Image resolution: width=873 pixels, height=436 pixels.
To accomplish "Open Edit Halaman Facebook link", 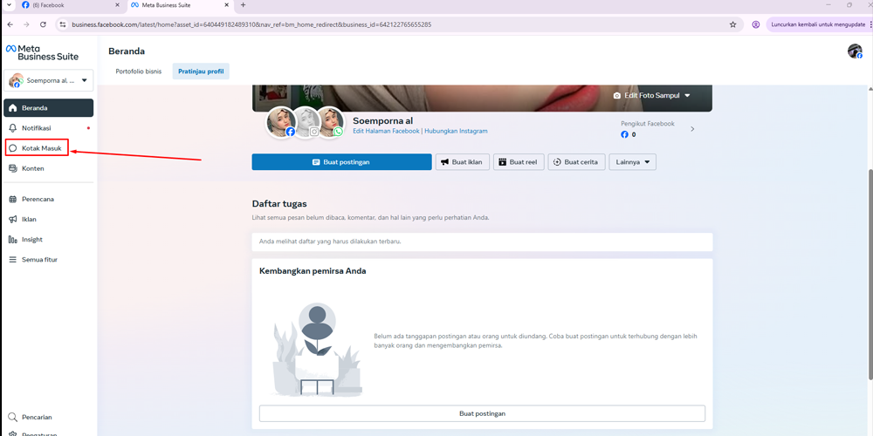I will pos(386,131).
